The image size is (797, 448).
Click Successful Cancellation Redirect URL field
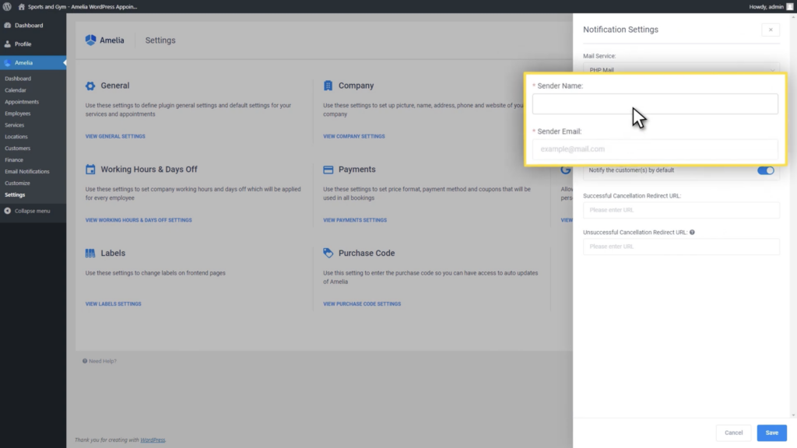tap(681, 210)
